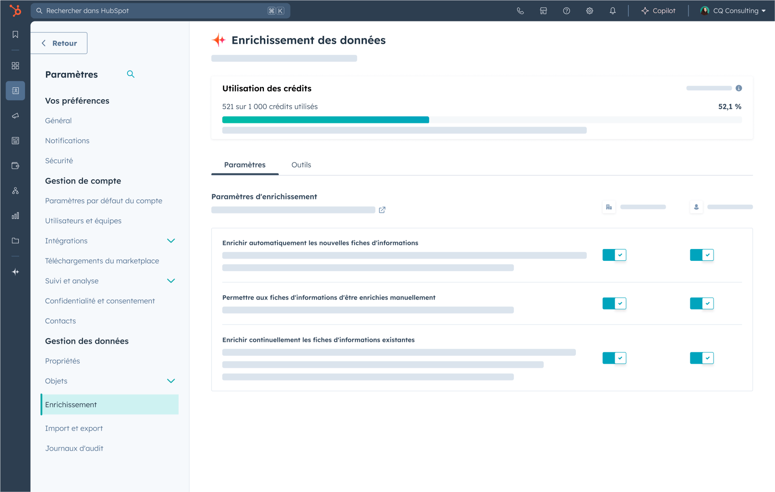Expand the Suivi et analyse section
Viewport: 775px width, 492px height.
171,281
